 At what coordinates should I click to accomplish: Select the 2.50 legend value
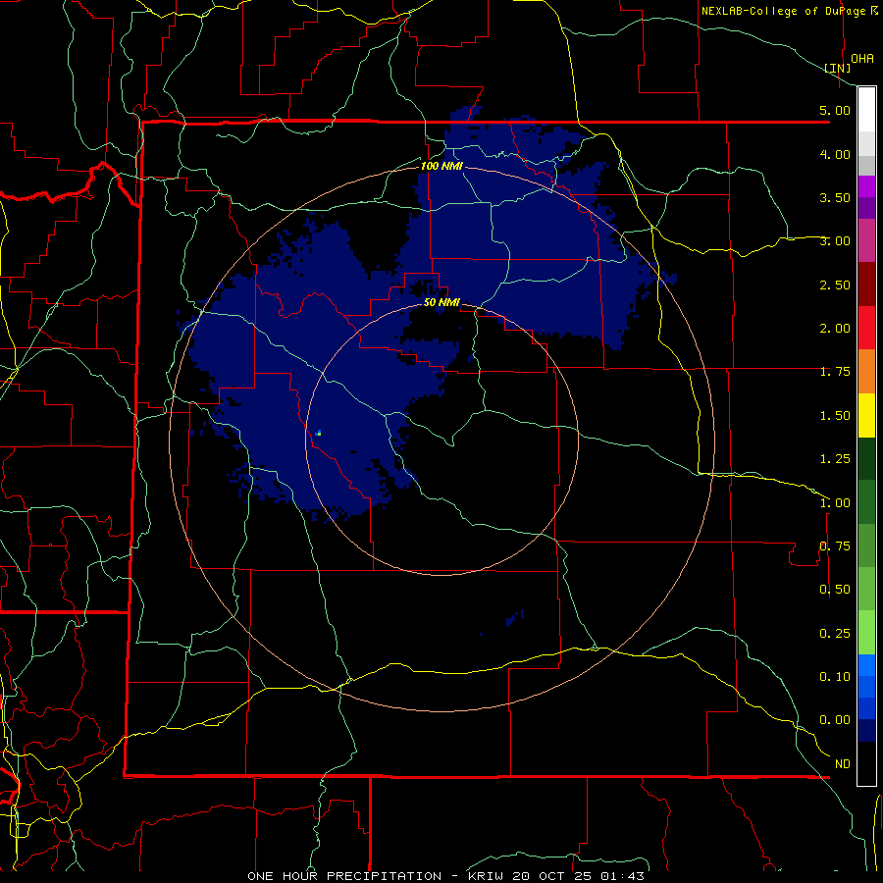[x=835, y=285]
